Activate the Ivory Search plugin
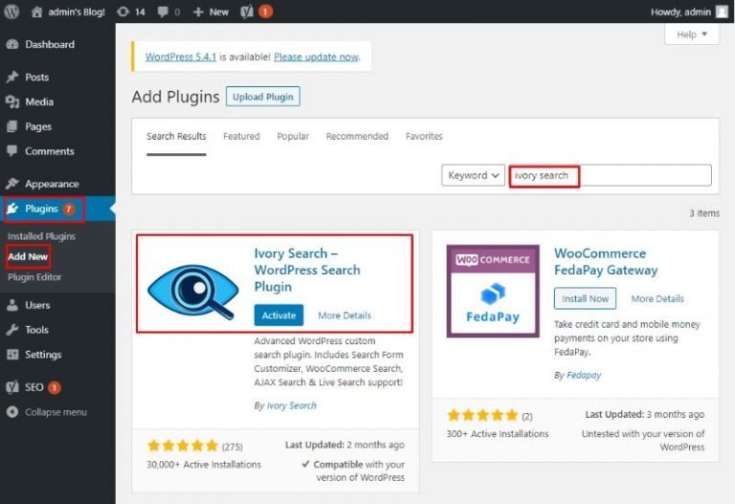Screen dimensions: 735x504 coord(278,316)
